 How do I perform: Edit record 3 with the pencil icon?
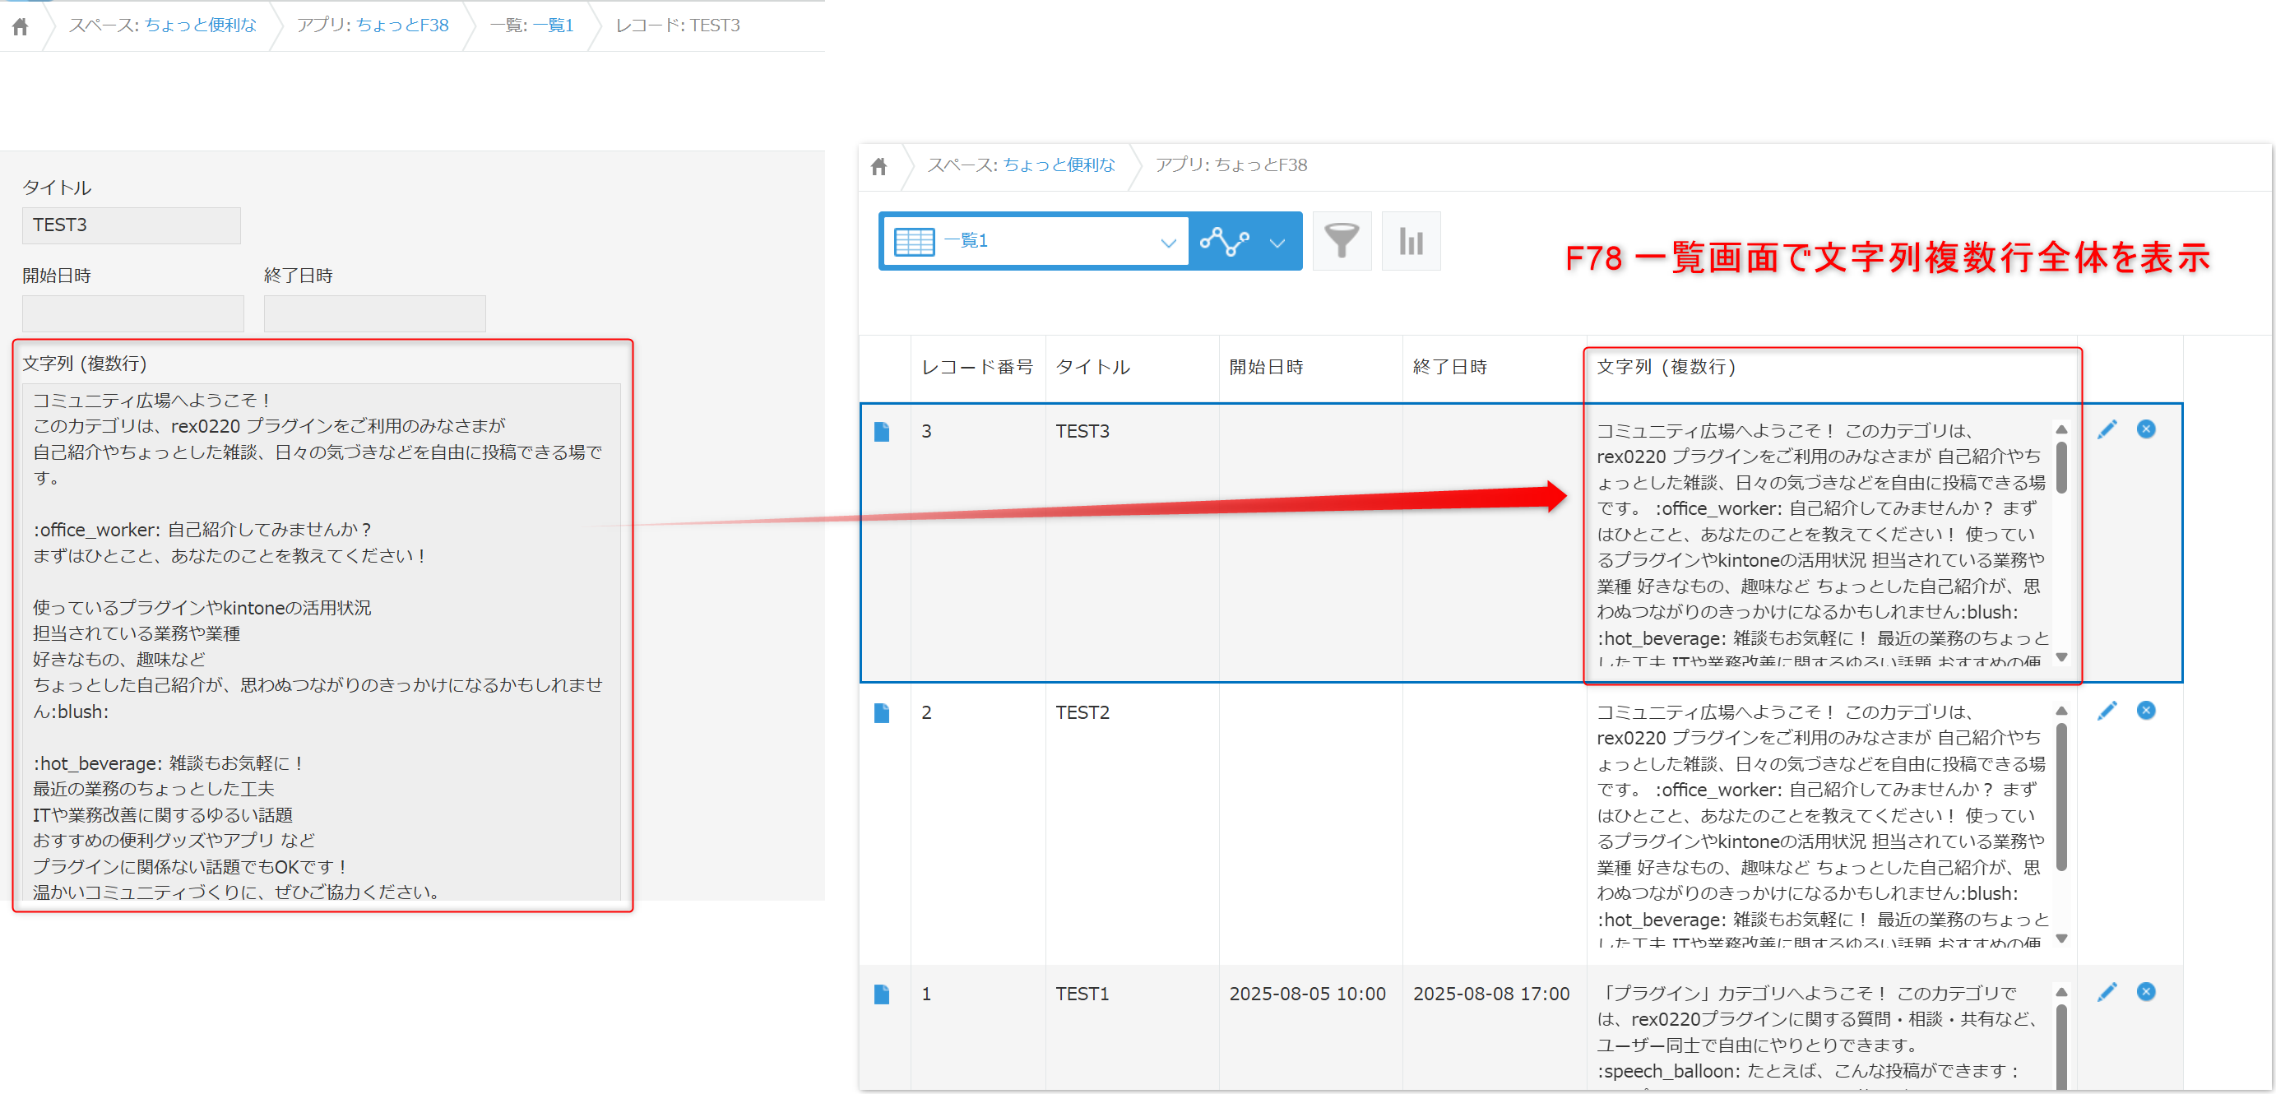point(2107,429)
